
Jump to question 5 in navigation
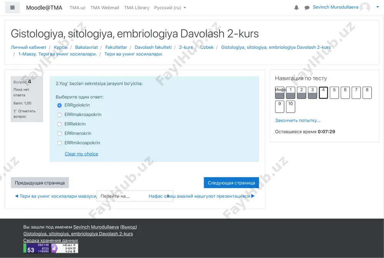(334, 93)
